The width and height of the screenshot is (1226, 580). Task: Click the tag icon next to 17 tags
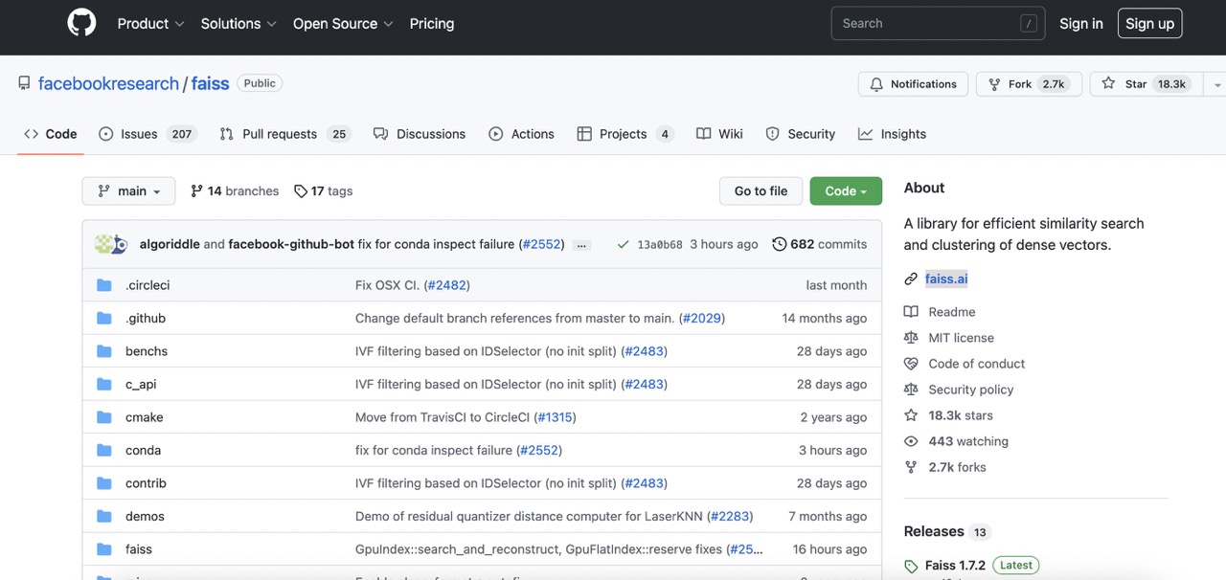[x=301, y=191]
